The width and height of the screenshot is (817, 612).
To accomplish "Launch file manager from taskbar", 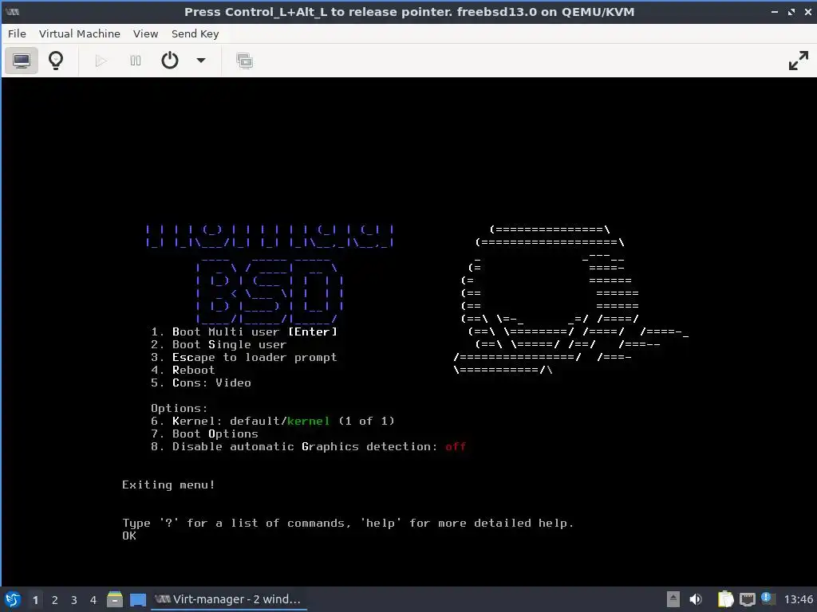I will [x=115, y=599].
